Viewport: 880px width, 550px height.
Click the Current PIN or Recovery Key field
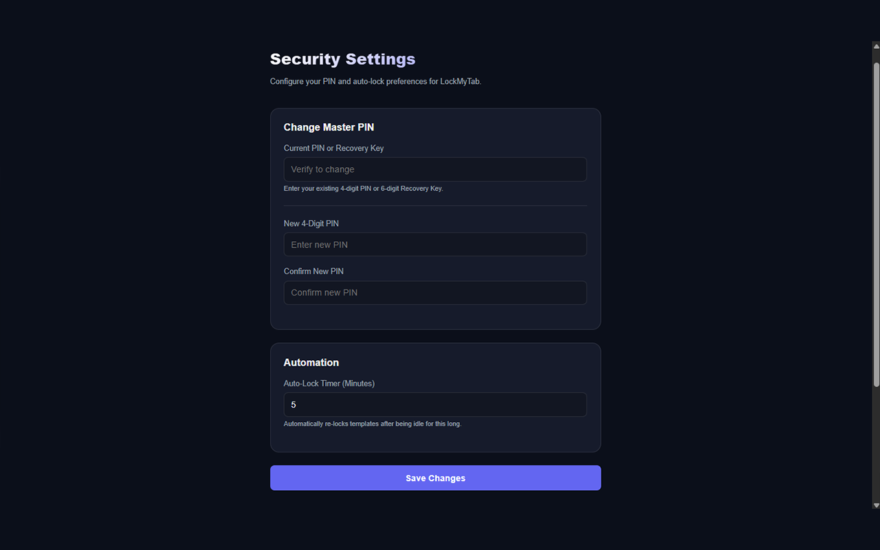tap(435, 169)
